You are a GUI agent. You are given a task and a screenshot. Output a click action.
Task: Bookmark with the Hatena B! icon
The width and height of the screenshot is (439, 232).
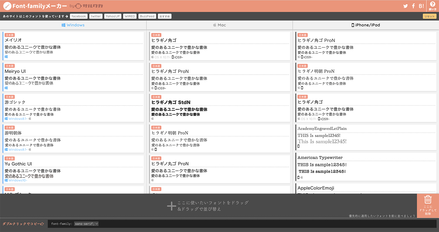[x=421, y=6]
